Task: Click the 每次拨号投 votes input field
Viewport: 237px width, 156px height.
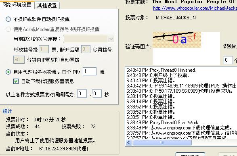Action: pyautogui.click(x=44, y=49)
